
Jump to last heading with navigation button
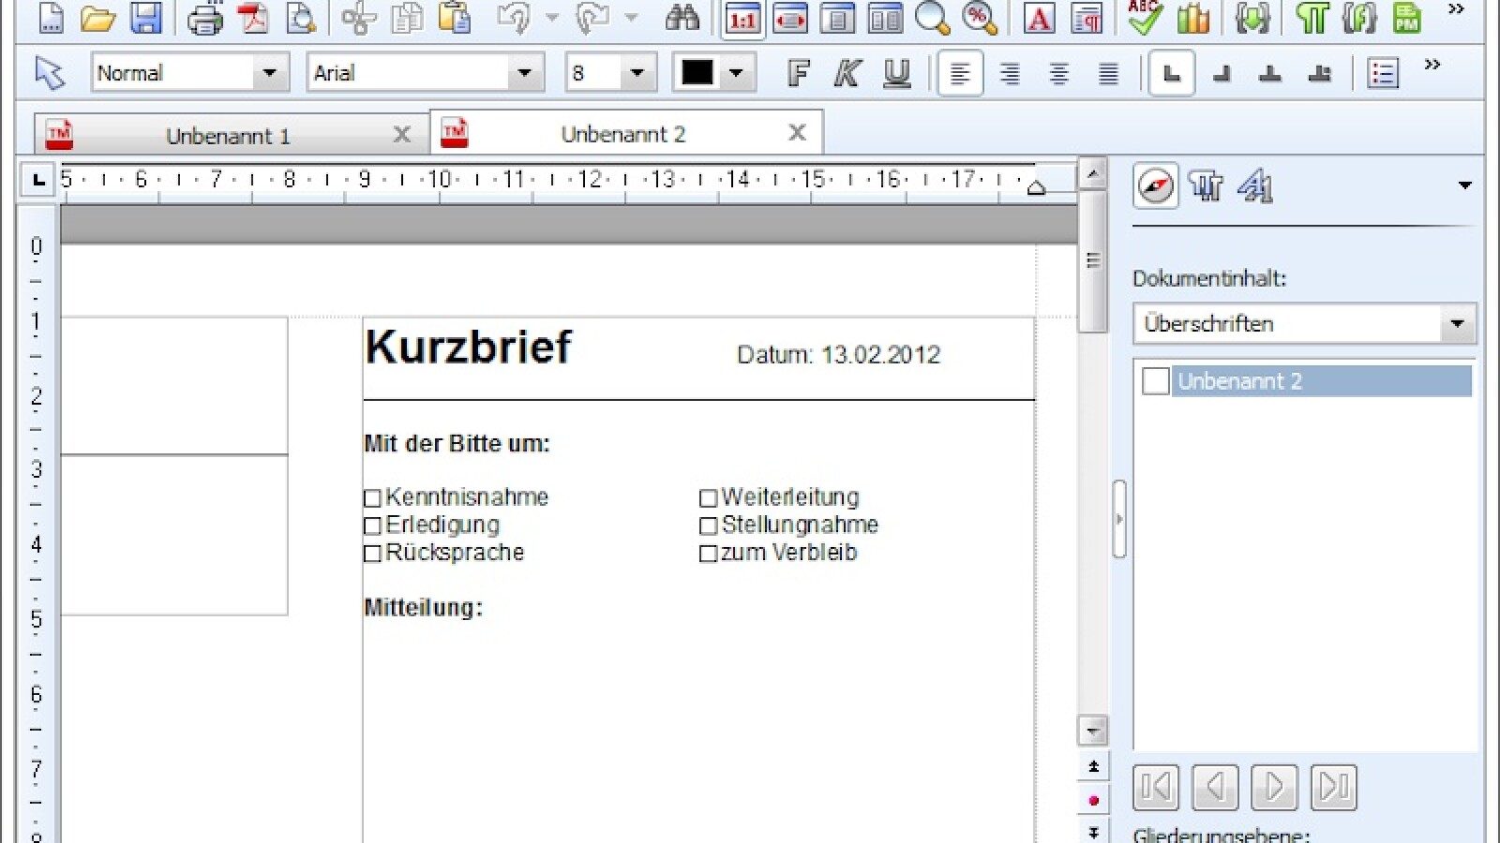pyautogui.click(x=1333, y=788)
